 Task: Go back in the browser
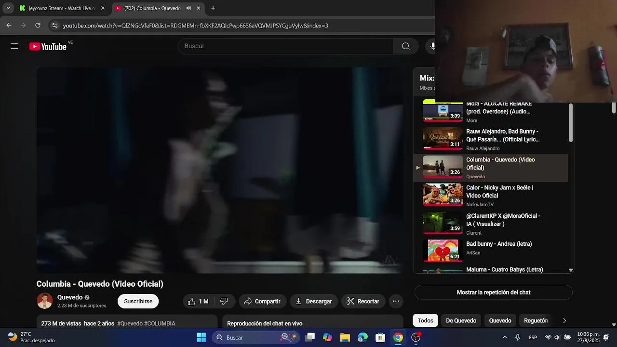pos(9,26)
